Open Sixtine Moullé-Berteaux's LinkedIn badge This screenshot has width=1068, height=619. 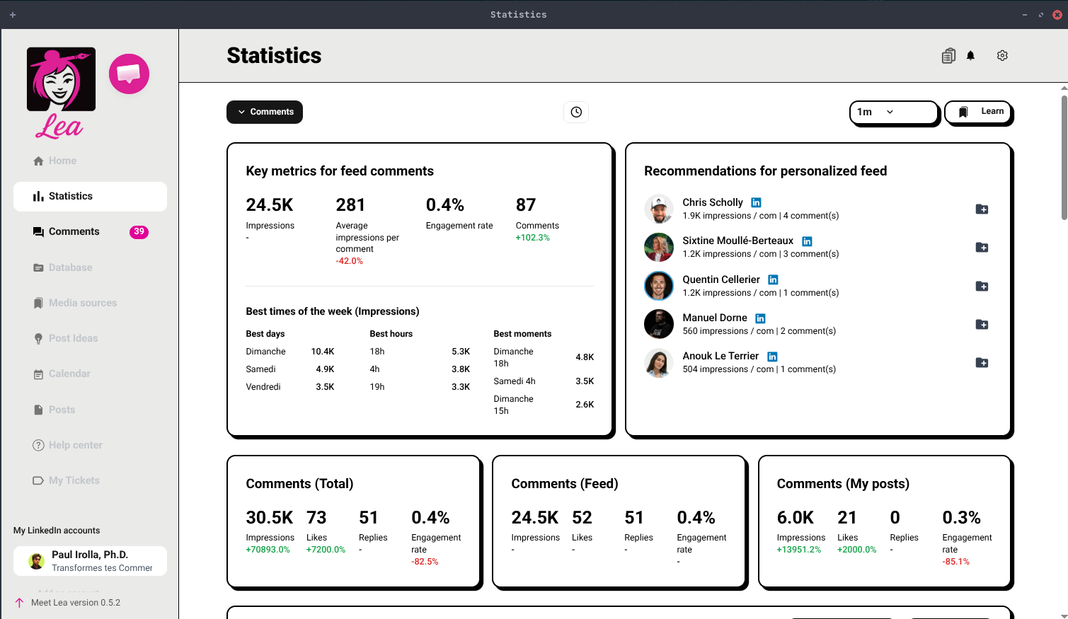point(807,241)
